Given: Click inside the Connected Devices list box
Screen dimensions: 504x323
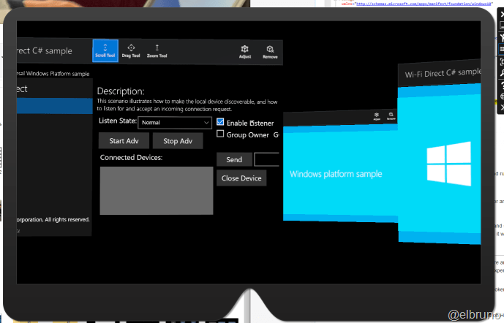Looking at the screenshot, I should pos(156,190).
